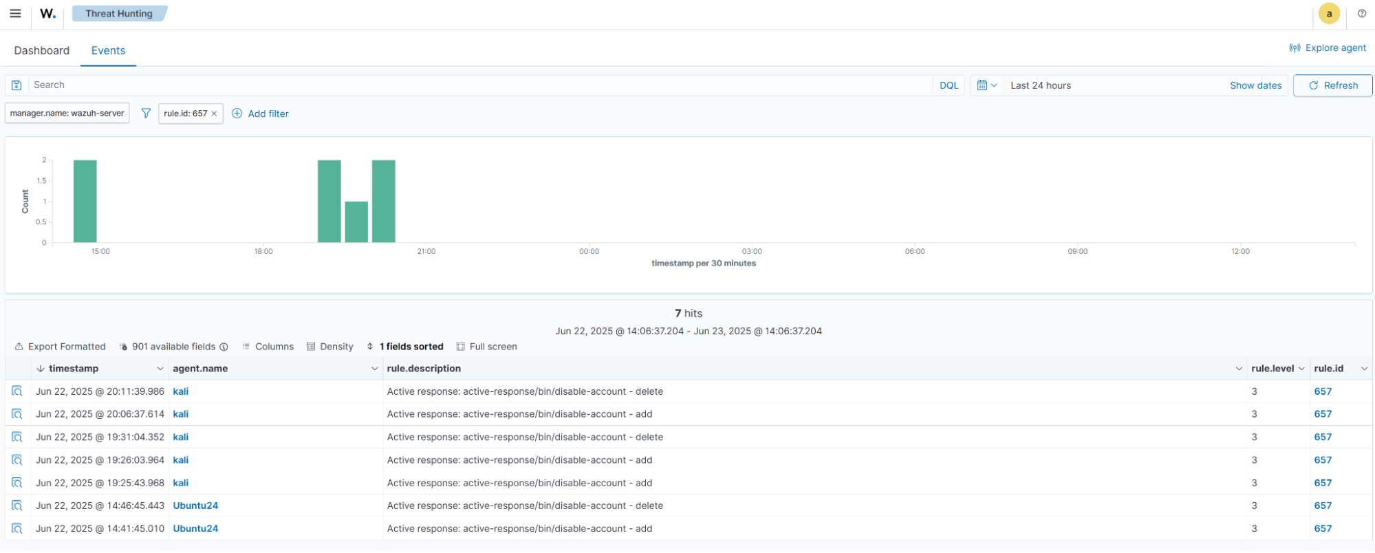Image resolution: width=1375 pixels, height=553 pixels.
Task: Remove the rule.id: 657 filter
Action: point(214,113)
